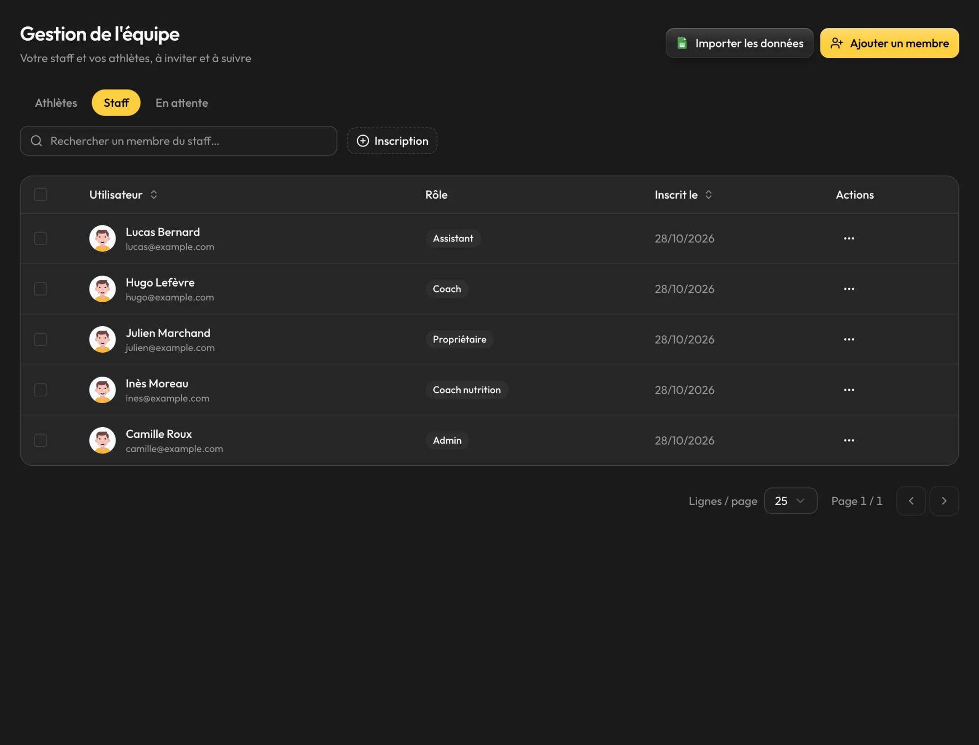Focus the staff member search field
979x745 pixels.
click(x=178, y=141)
